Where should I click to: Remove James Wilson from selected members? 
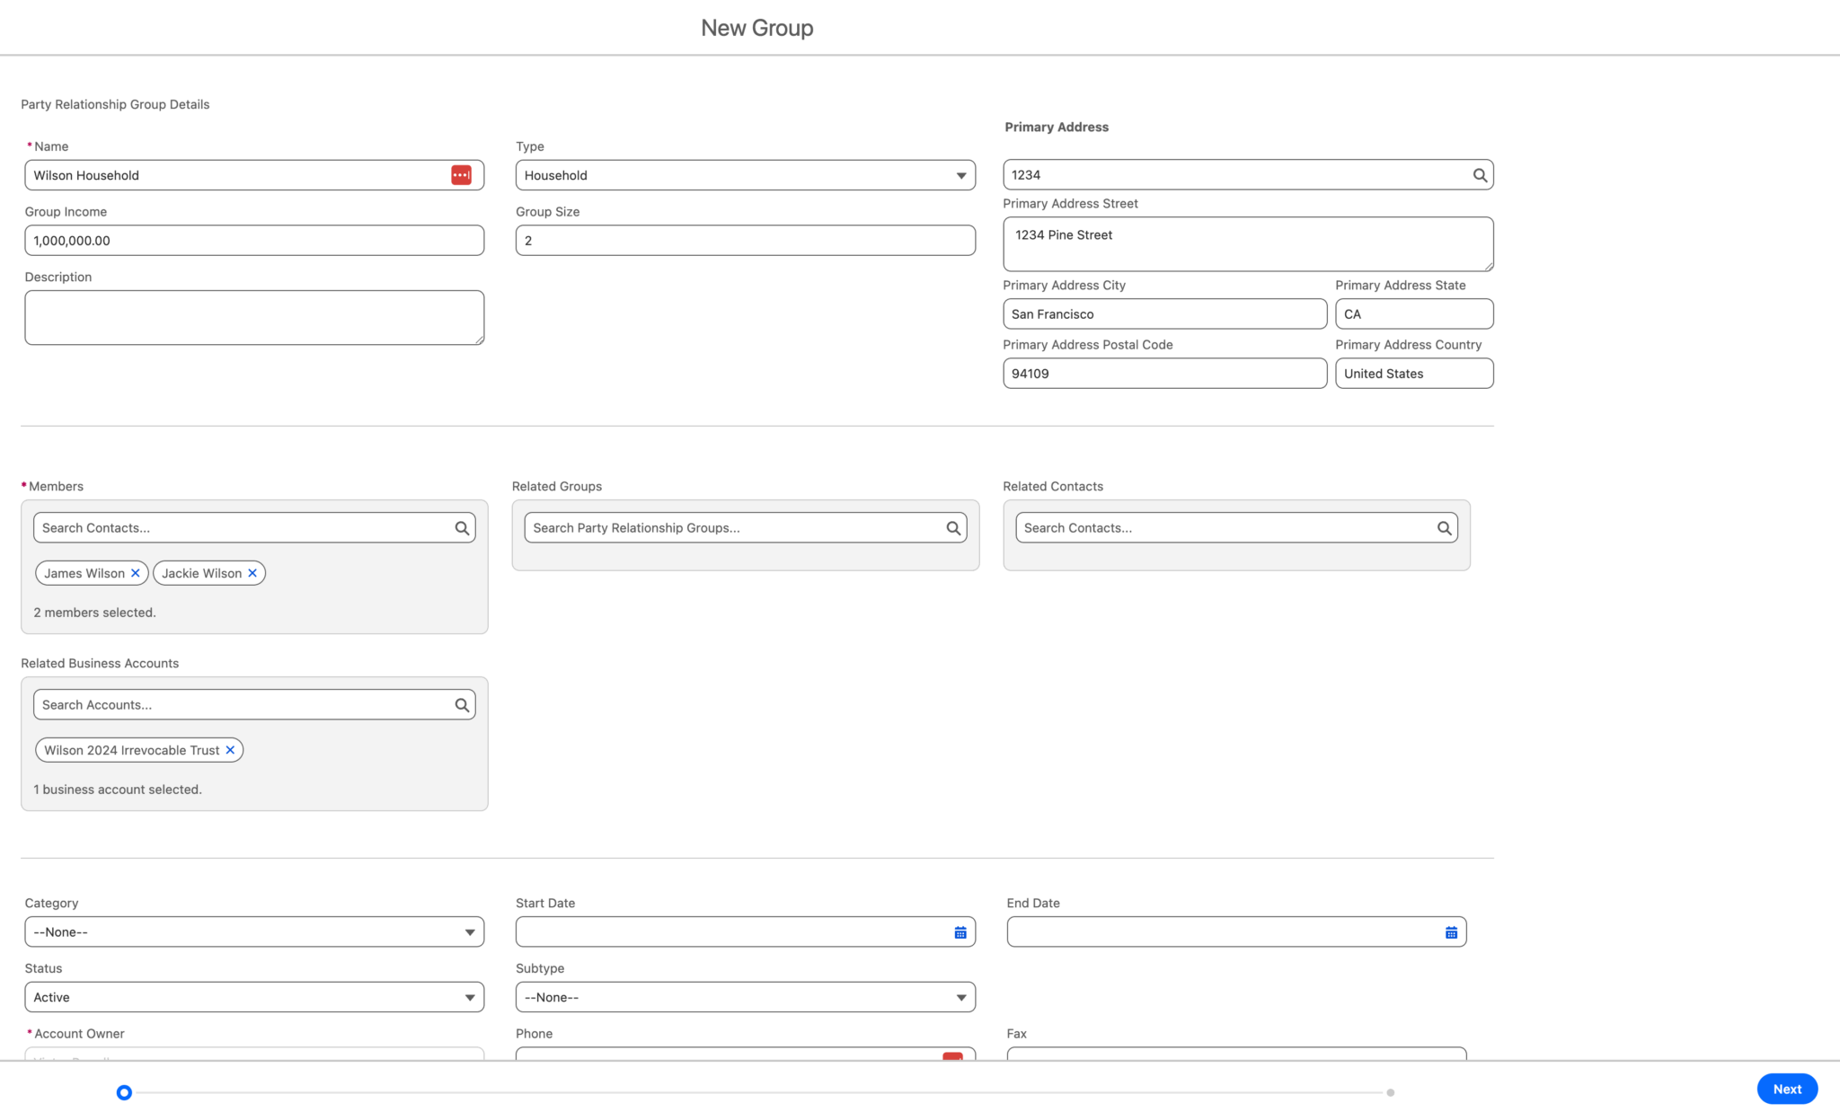pyautogui.click(x=136, y=572)
